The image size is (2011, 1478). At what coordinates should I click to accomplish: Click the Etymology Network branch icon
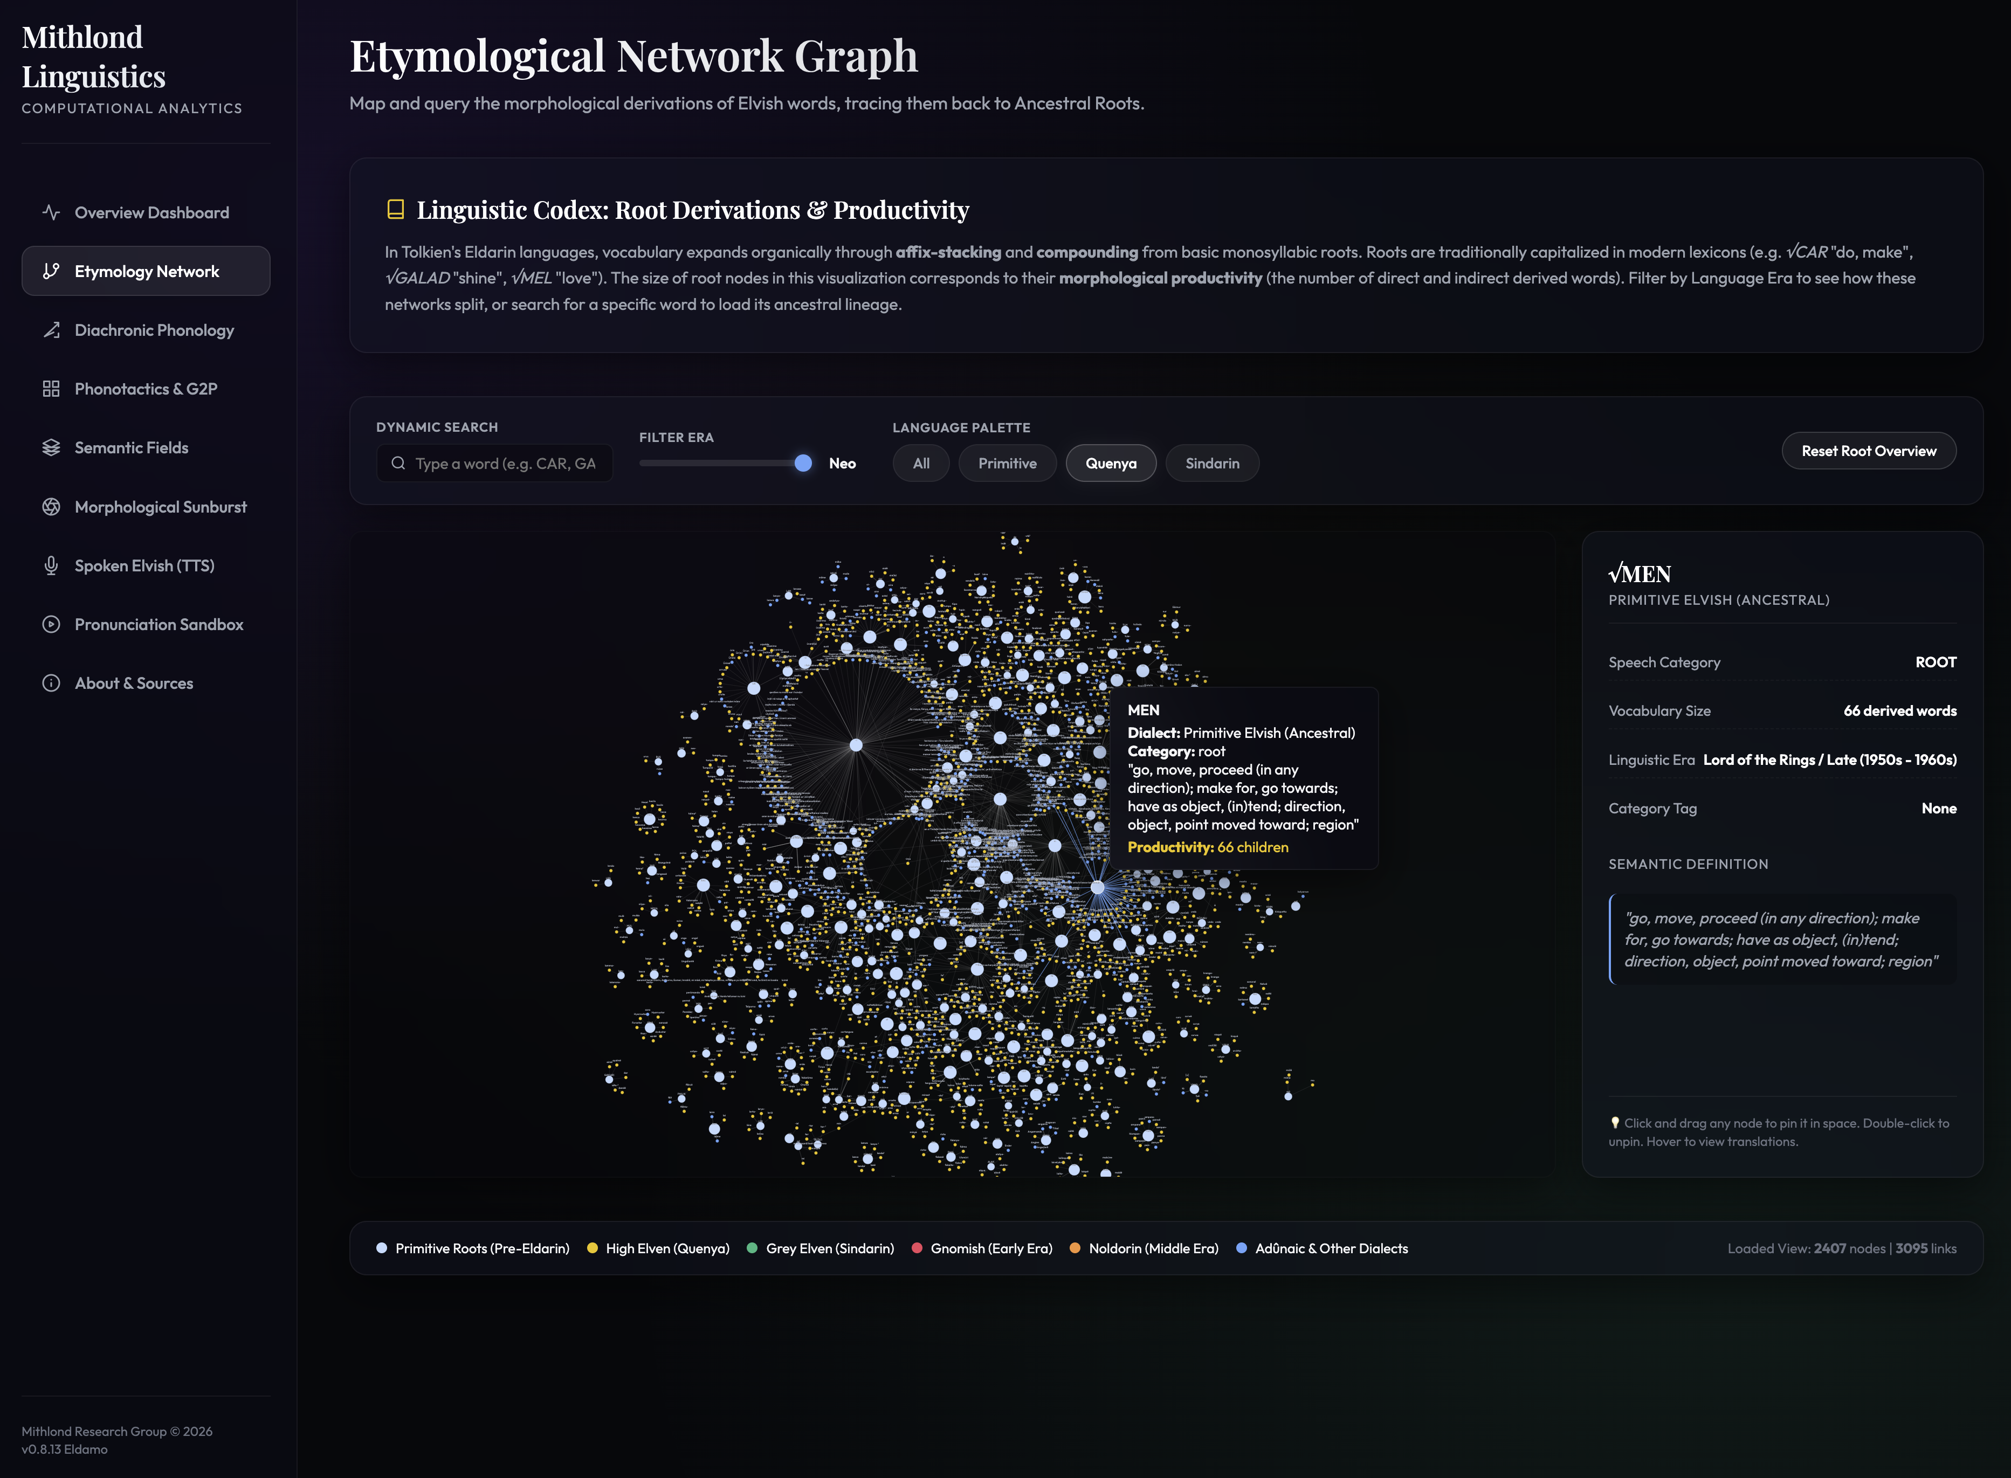[x=51, y=271]
